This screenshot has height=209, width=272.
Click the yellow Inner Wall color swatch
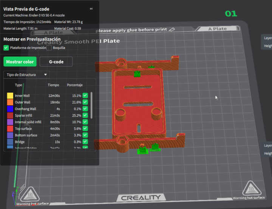(x=10, y=96)
